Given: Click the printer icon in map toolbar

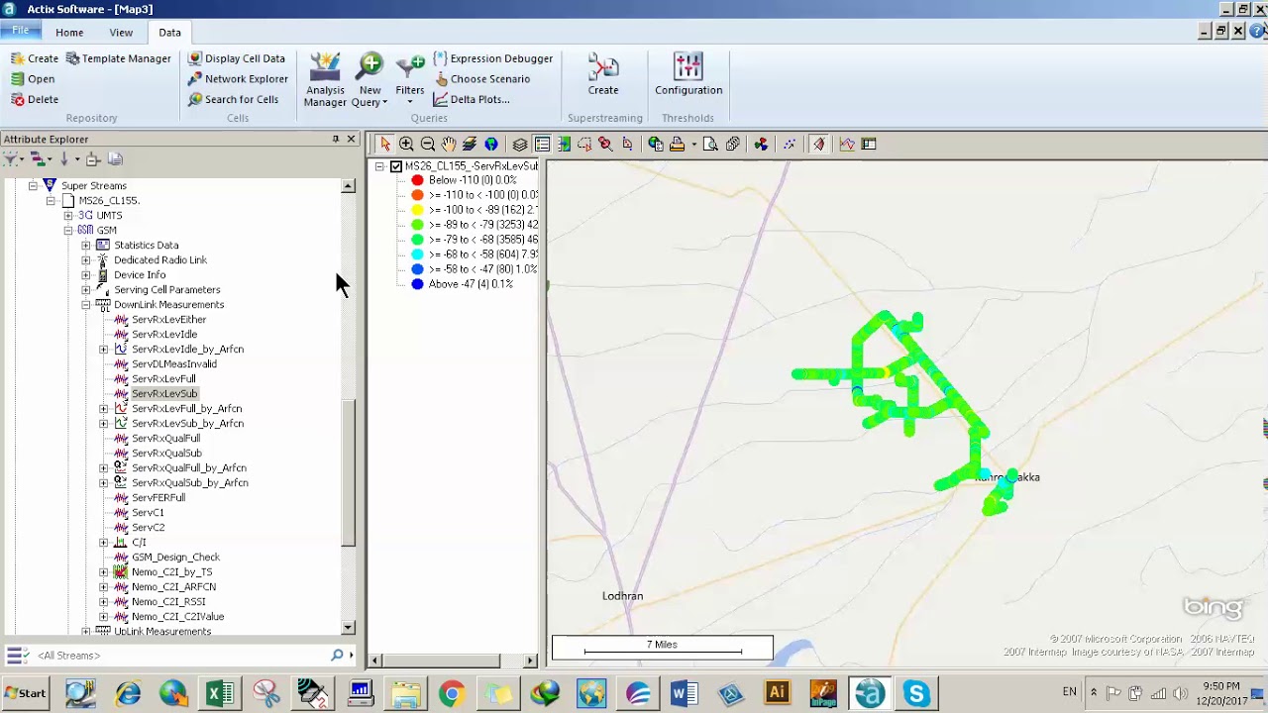Looking at the screenshot, I should pos(677,145).
